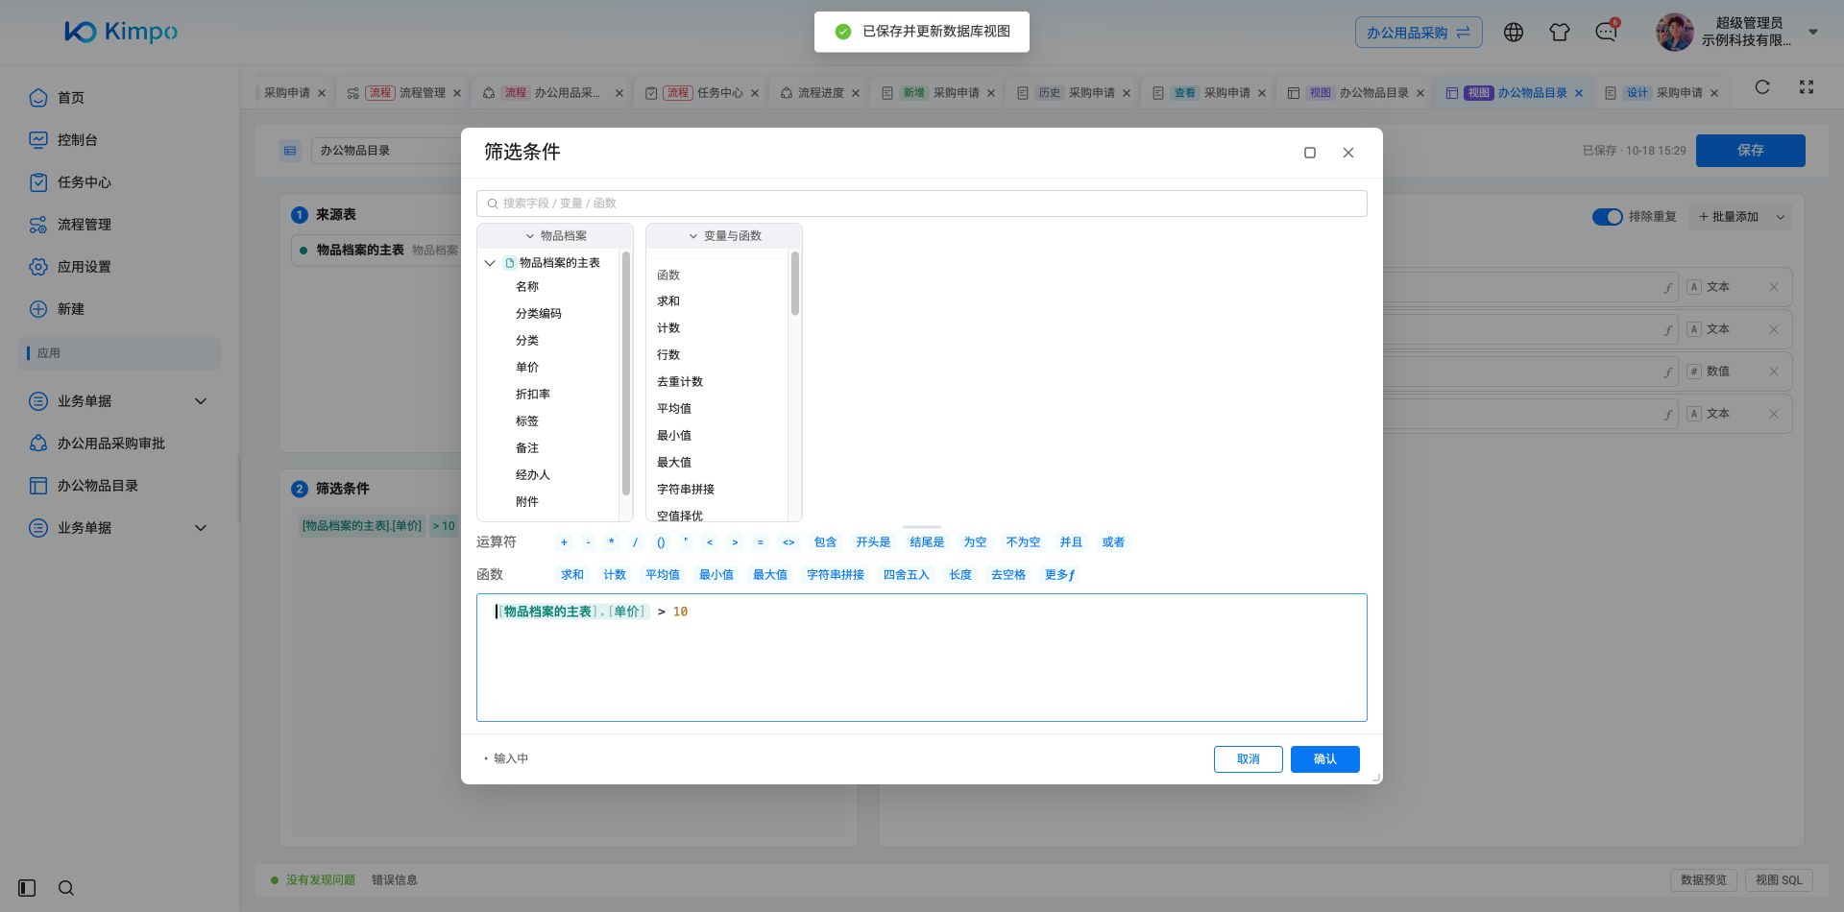
Task: Maximize the 筛选条件 dialog
Action: pyautogui.click(x=1310, y=153)
